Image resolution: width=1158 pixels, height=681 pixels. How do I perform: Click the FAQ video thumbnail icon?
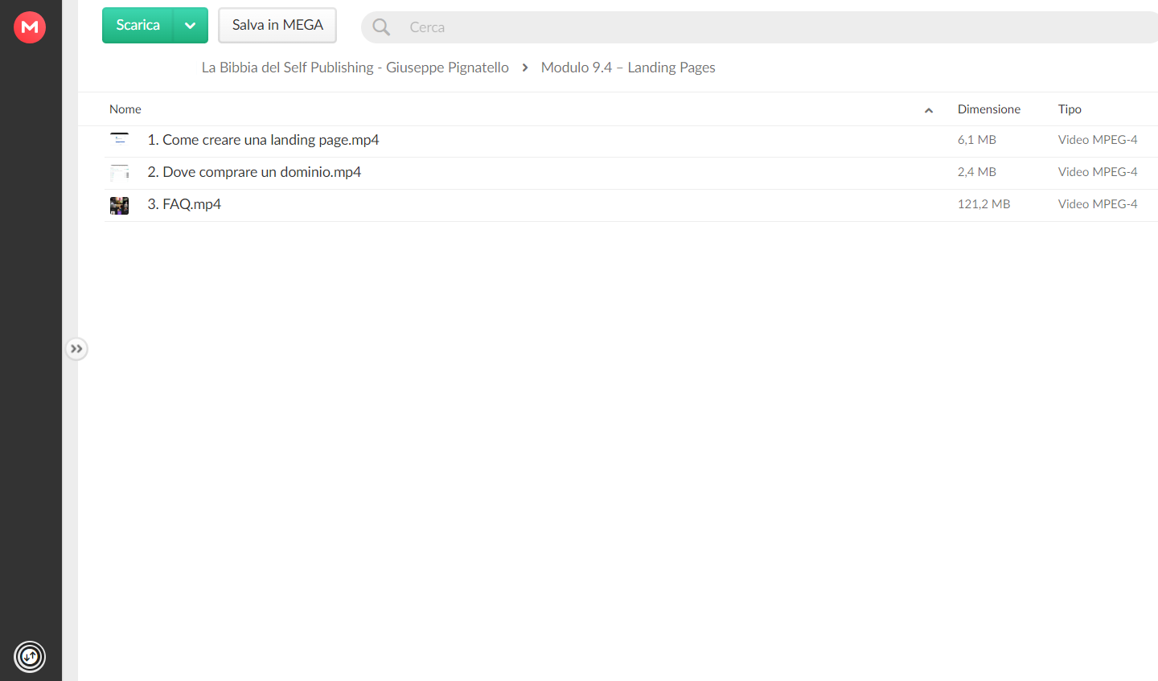point(120,206)
